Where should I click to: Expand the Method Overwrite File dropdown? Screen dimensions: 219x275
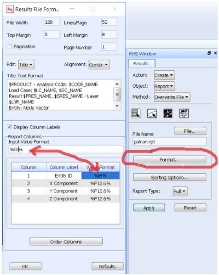click(x=172, y=97)
